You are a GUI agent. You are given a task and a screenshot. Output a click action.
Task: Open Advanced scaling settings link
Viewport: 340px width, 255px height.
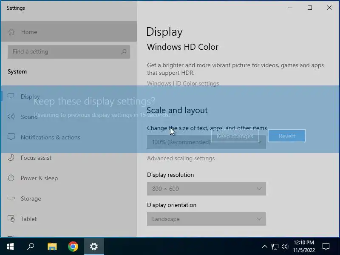point(181,158)
